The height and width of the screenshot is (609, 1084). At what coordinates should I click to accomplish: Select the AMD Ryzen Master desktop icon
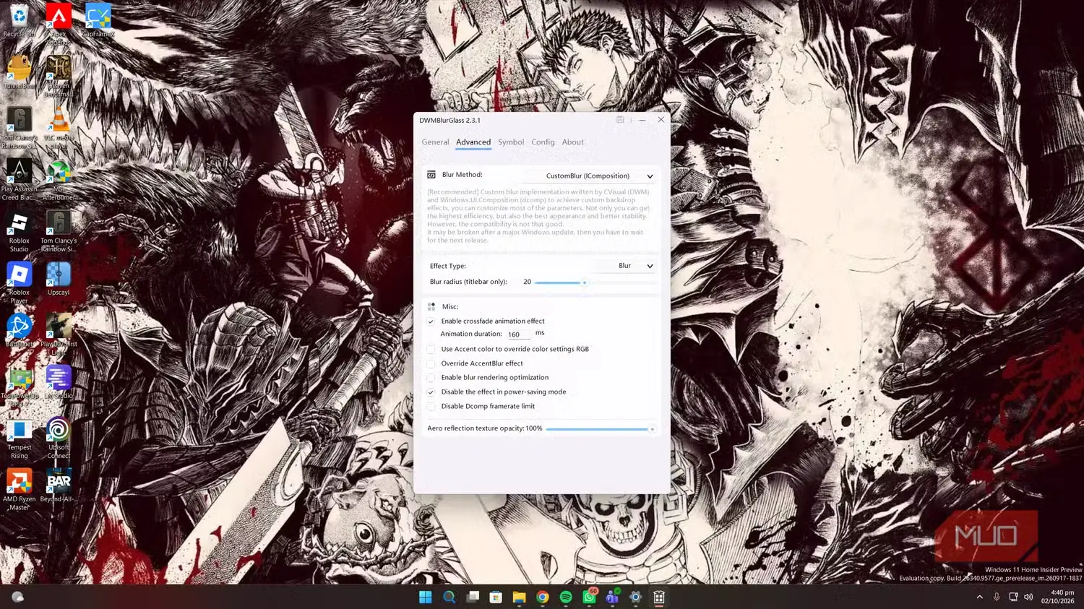[x=20, y=490]
